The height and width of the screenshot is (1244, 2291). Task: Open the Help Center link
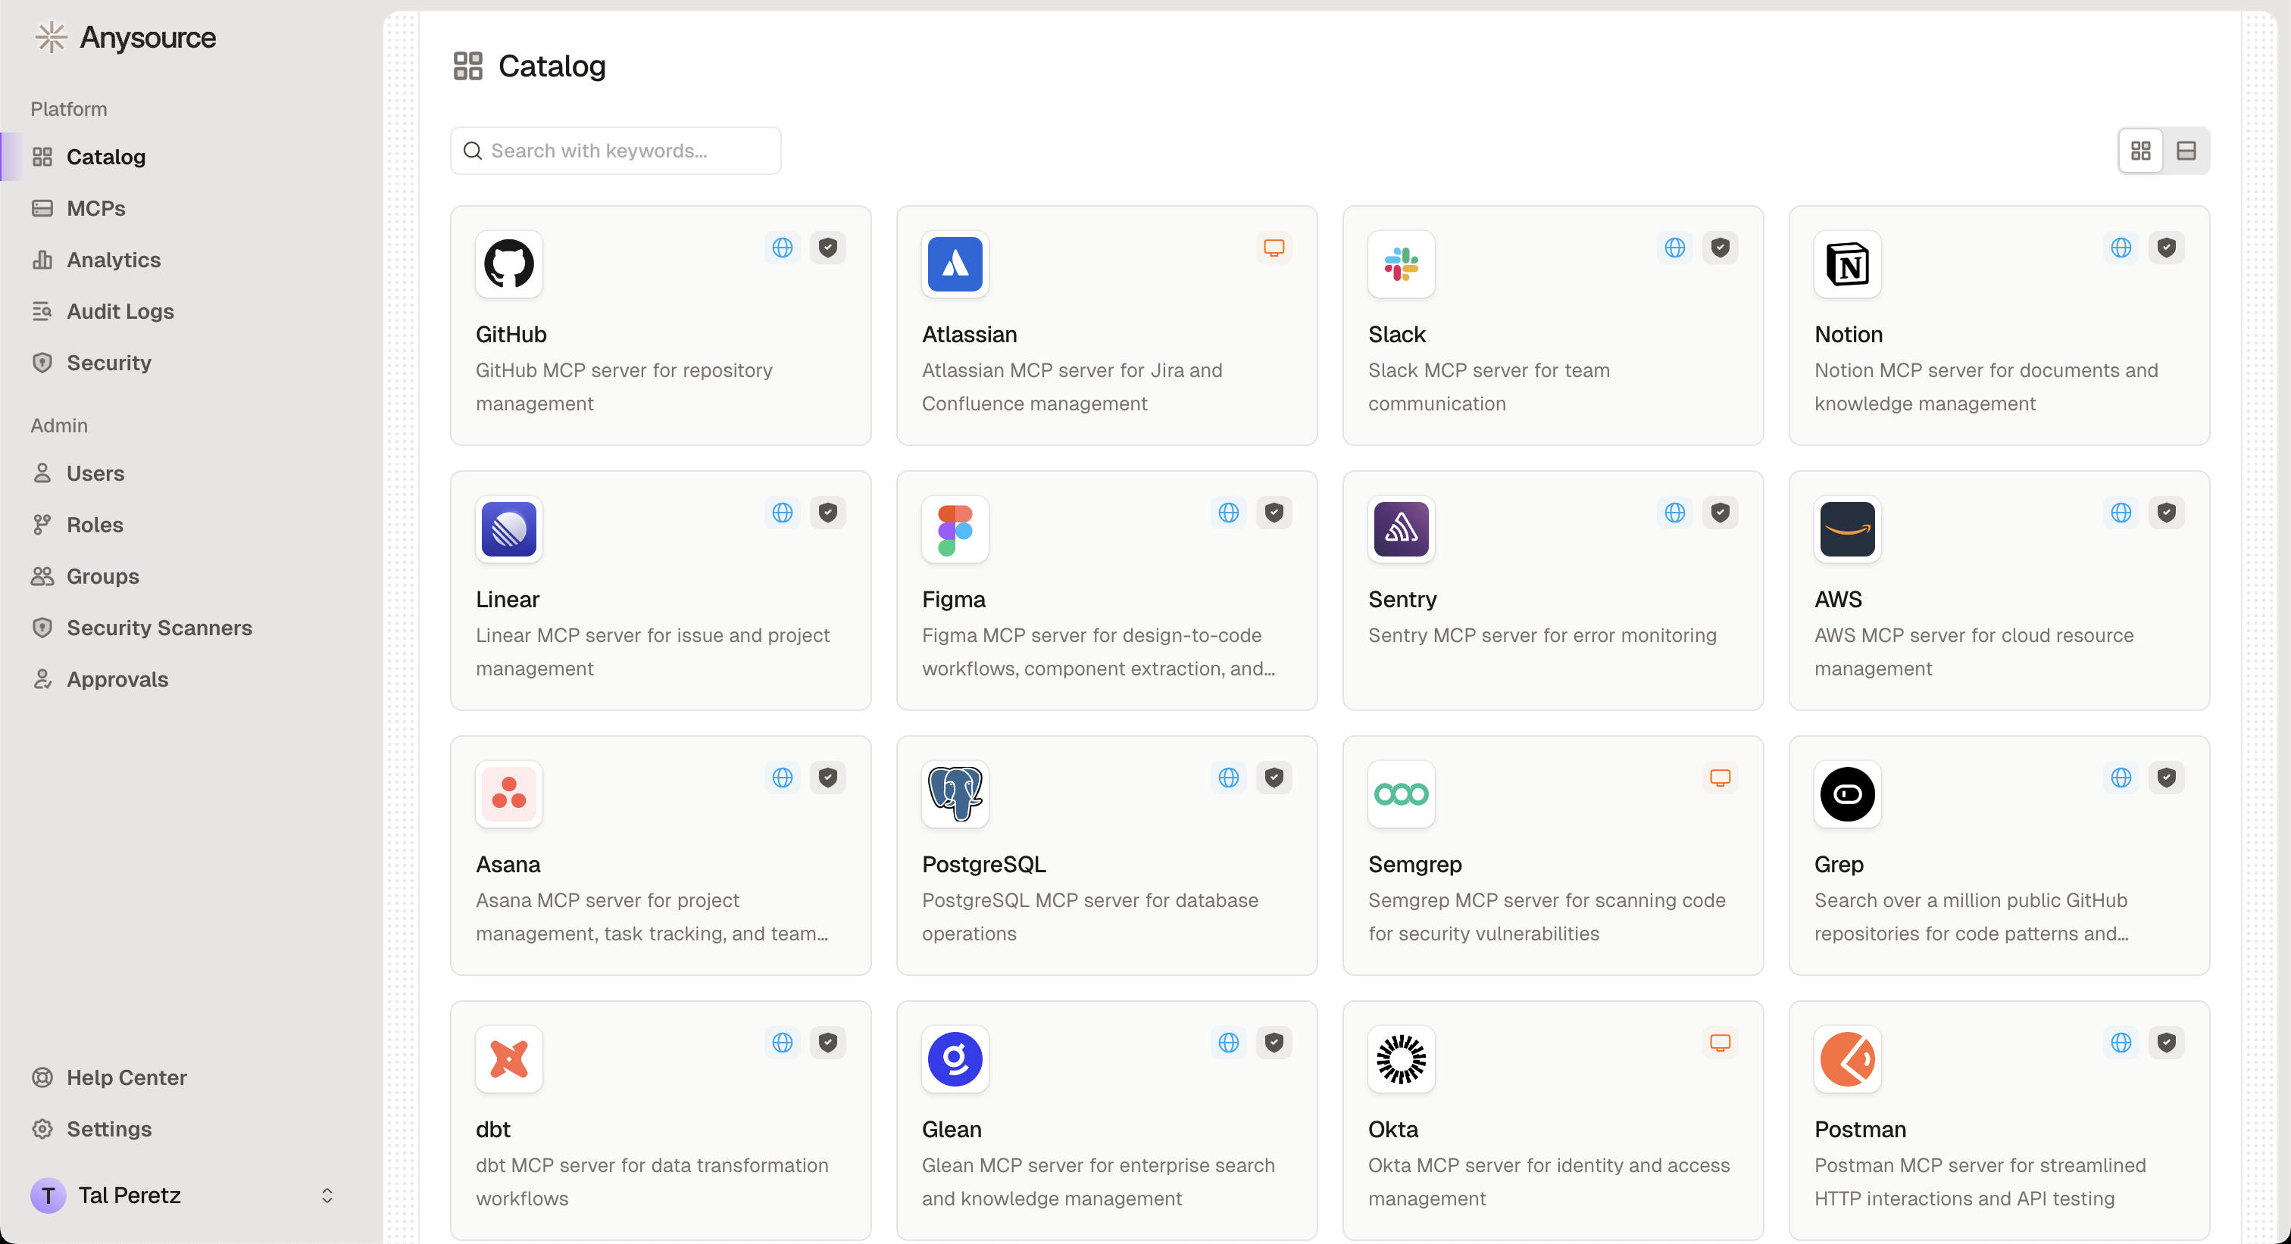(x=127, y=1077)
